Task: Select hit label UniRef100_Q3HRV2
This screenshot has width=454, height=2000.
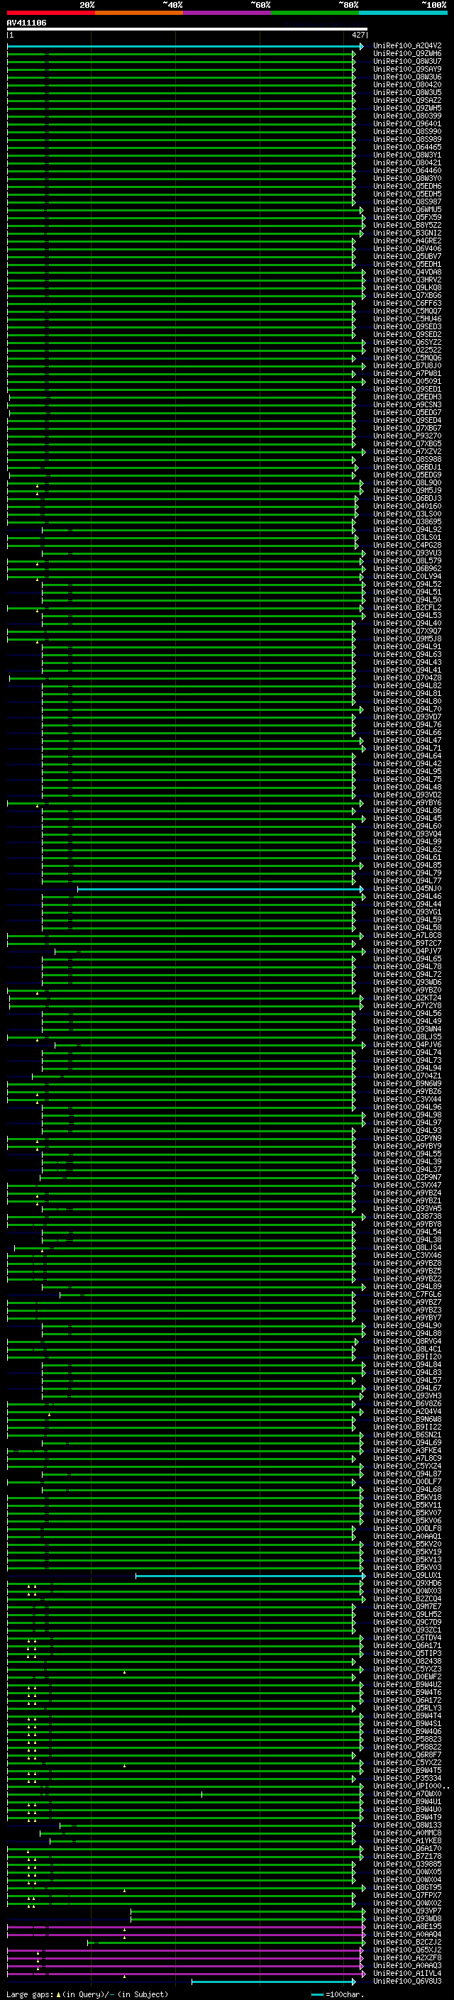Action: 407,280
